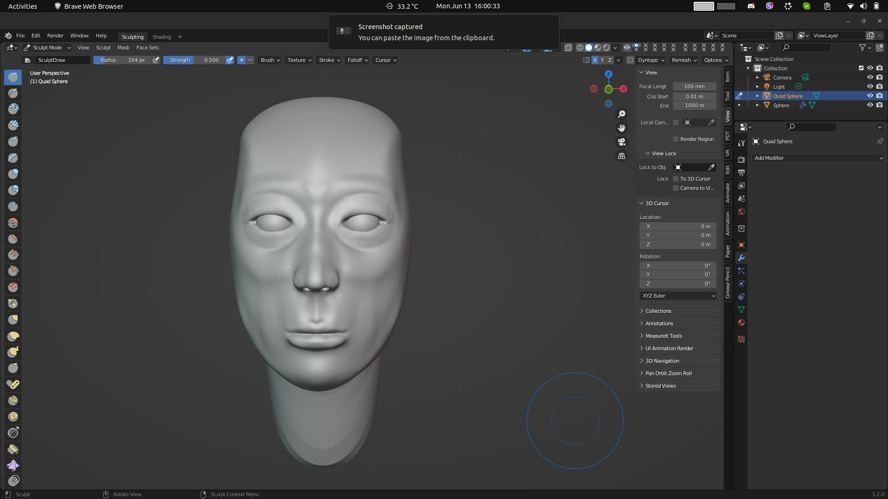Click the outliner search field

(x=807, y=48)
